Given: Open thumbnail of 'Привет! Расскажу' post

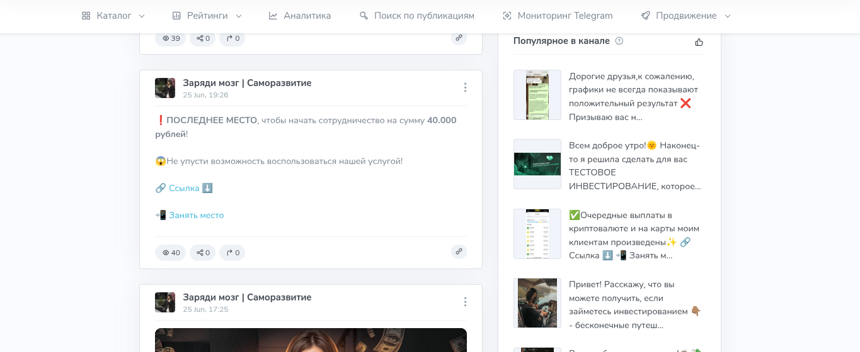Looking at the screenshot, I should (x=537, y=303).
